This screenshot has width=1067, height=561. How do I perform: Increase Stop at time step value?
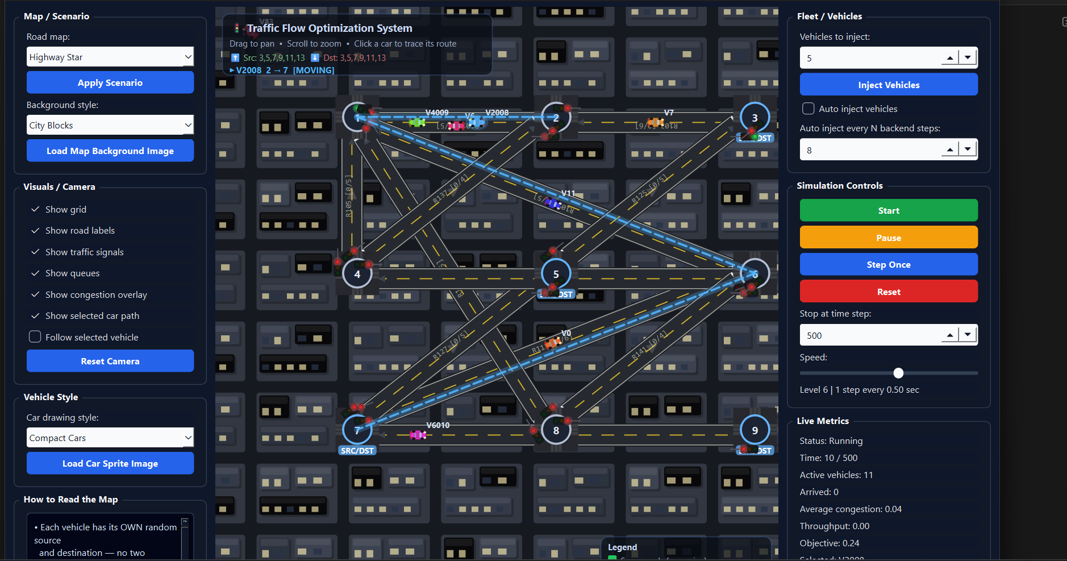[950, 335]
